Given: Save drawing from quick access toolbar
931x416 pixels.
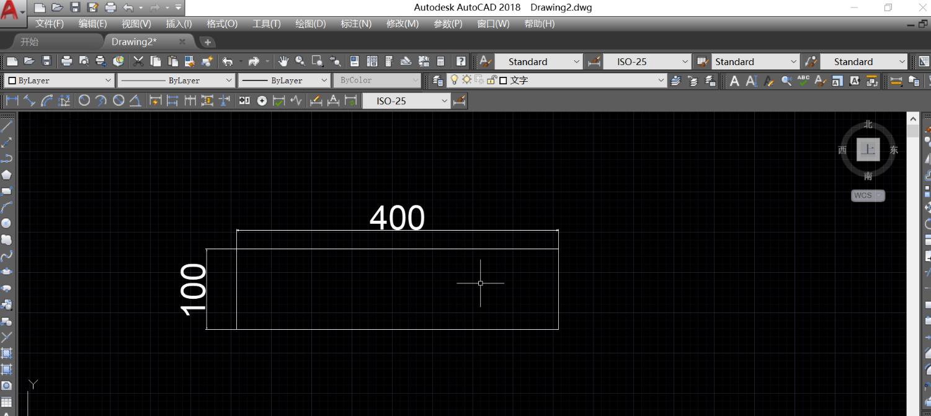Looking at the screenshot, I should click(75, 7).
